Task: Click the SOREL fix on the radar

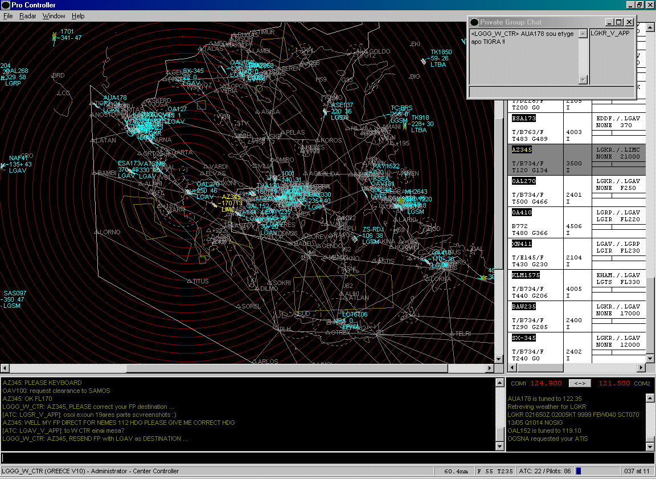Action: pyautogui.click(x=248, y=306)
